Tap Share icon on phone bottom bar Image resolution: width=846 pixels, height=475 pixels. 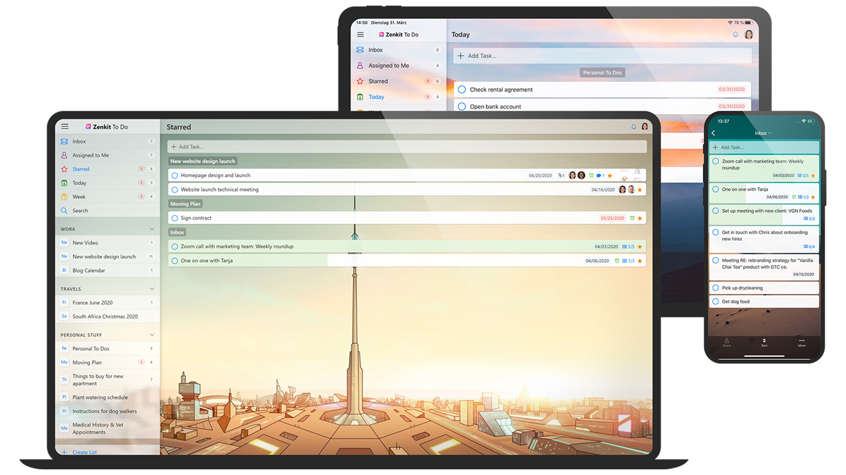point(726,342)
